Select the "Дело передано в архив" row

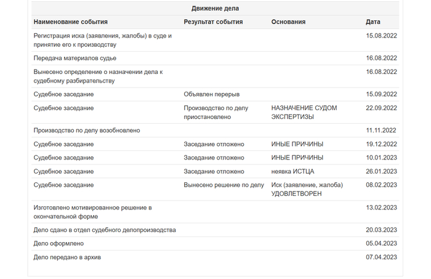tap(67, 257)
